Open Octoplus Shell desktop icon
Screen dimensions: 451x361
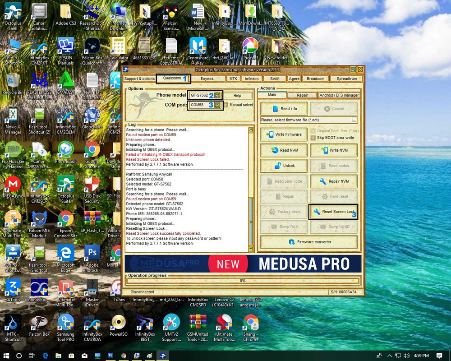pyautogui.click(x=13, y=16)
